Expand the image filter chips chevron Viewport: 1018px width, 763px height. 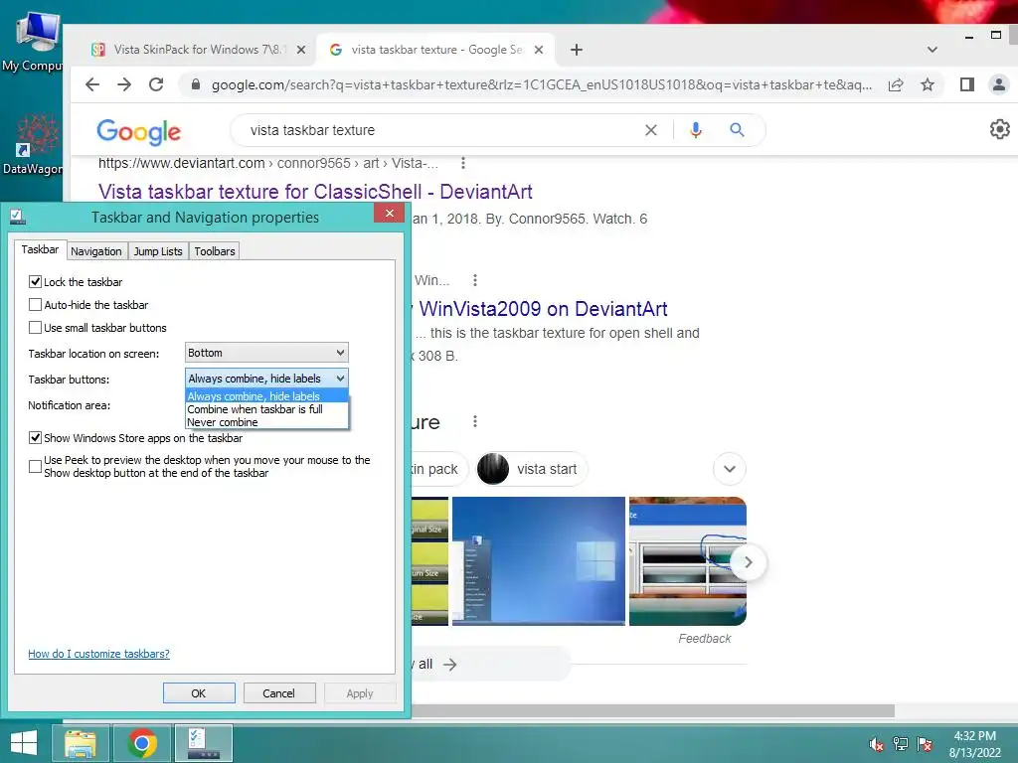[730, 469]
